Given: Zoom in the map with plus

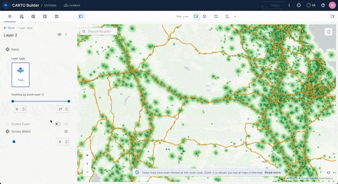Looking at the screenshot, I should point(87,155).
